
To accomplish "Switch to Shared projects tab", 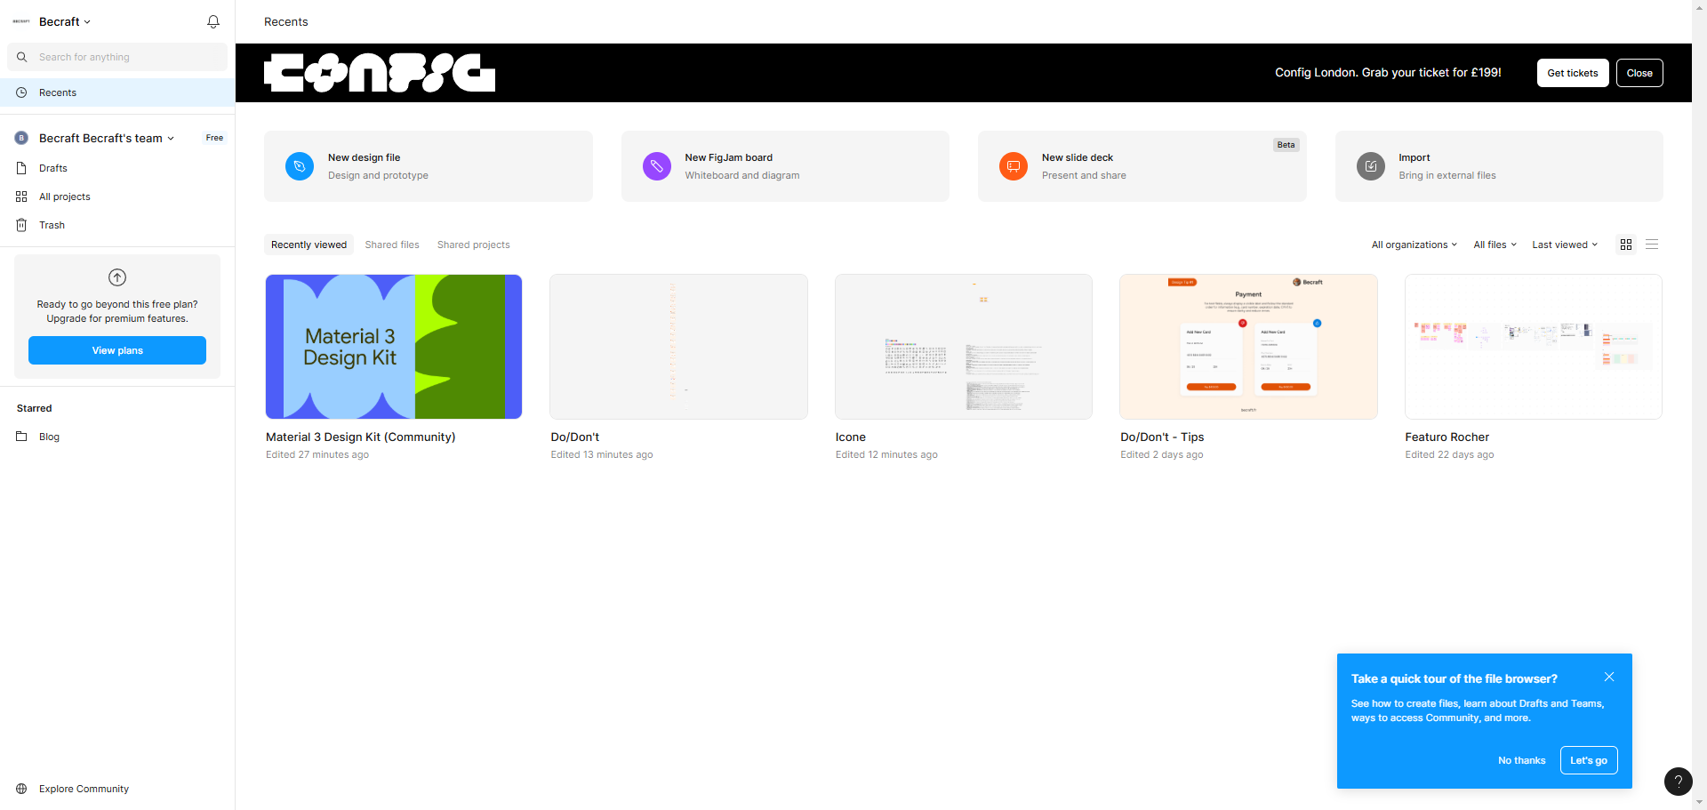I will click(x=474, y=245).
